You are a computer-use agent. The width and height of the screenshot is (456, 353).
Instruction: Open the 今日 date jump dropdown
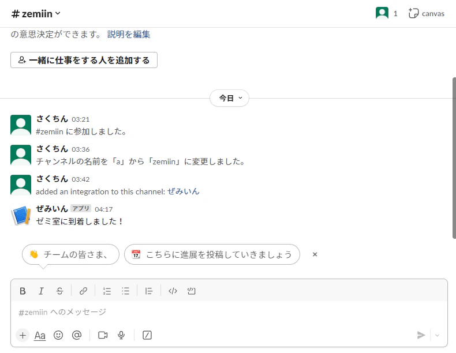tap(230, 98)
